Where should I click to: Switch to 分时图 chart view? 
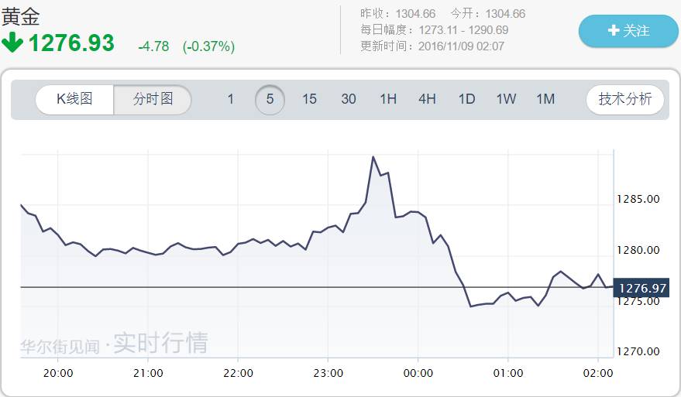pos(153,99)
